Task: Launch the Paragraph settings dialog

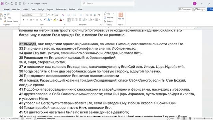Action: [101, 25]
